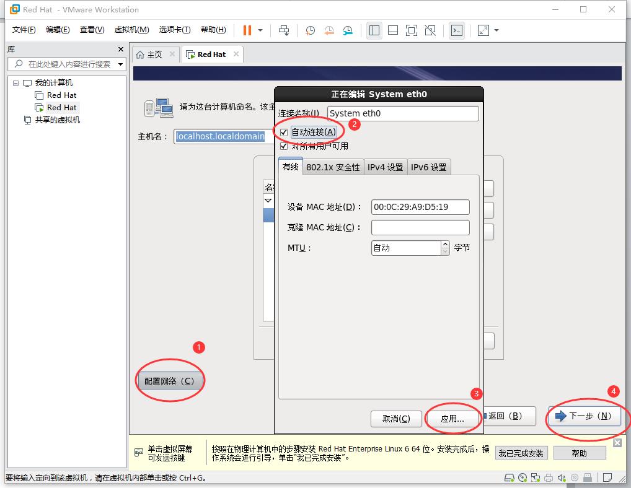The width and height of the screenshot is (631, 488).
Task: Take a snapshot of the VM
Action: click(x=310, y=30)
